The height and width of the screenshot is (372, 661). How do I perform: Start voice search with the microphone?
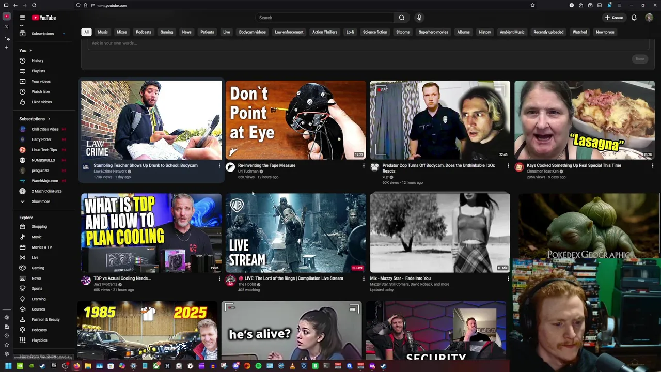(419, 18)
